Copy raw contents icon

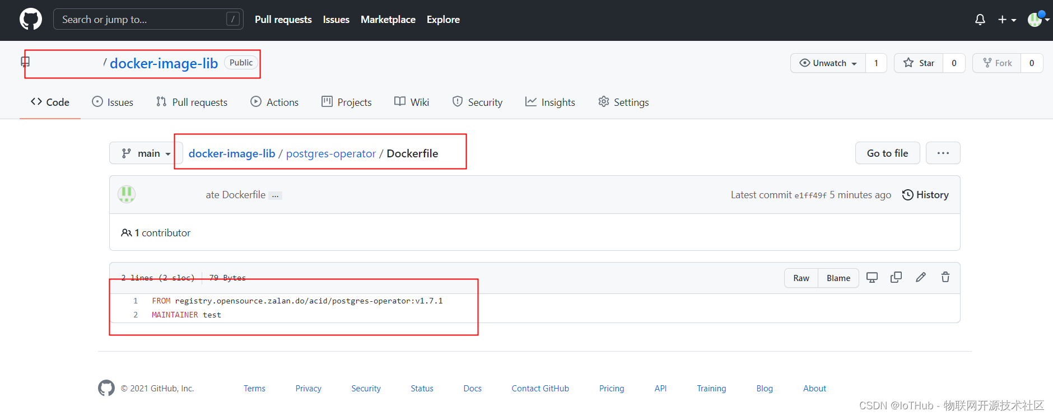point(896,277)
